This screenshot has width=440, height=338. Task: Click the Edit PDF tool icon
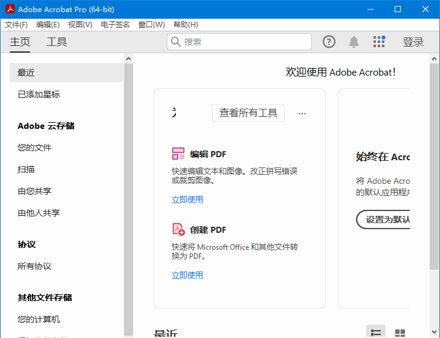pyautogui.click(x=178, y=154)
